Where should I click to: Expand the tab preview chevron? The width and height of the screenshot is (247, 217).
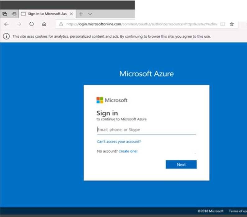pyautogui.click(x=90, y=14)
